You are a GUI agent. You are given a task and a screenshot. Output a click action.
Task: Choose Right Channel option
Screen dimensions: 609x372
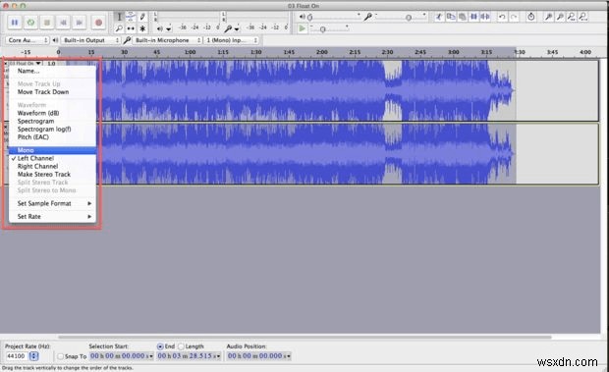click(52, 167)
